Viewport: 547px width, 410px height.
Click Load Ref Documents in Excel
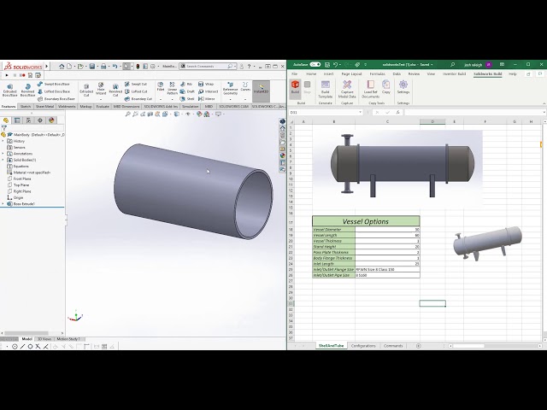pyautogui.click(x=370, y=89)
